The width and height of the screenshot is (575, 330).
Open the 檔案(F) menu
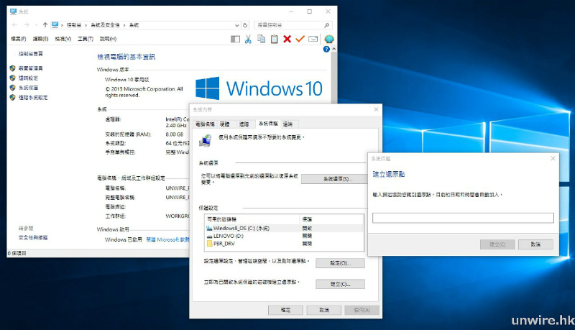19,39
